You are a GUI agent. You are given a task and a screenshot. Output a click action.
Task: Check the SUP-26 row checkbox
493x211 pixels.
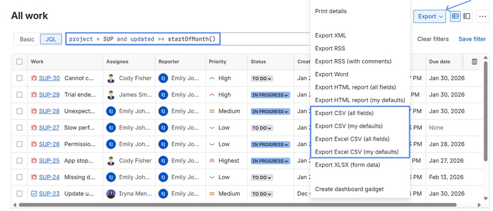click(x=20, y=144)
